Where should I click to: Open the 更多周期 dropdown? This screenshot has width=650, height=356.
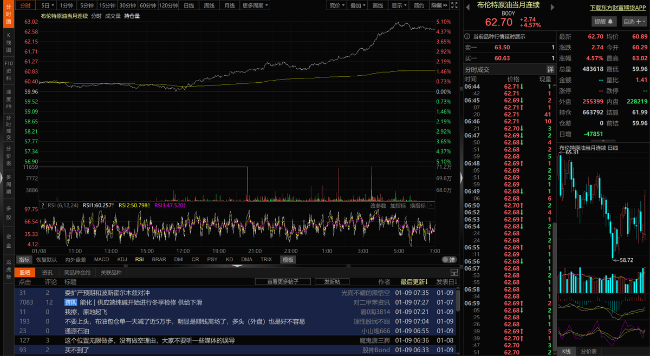[x=255, y=5]
